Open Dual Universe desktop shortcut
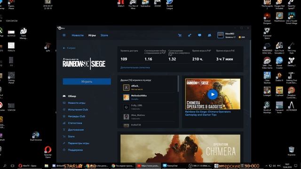Image resolution: width=301 pixels, height=169 pixels. [x=36, y=136]
